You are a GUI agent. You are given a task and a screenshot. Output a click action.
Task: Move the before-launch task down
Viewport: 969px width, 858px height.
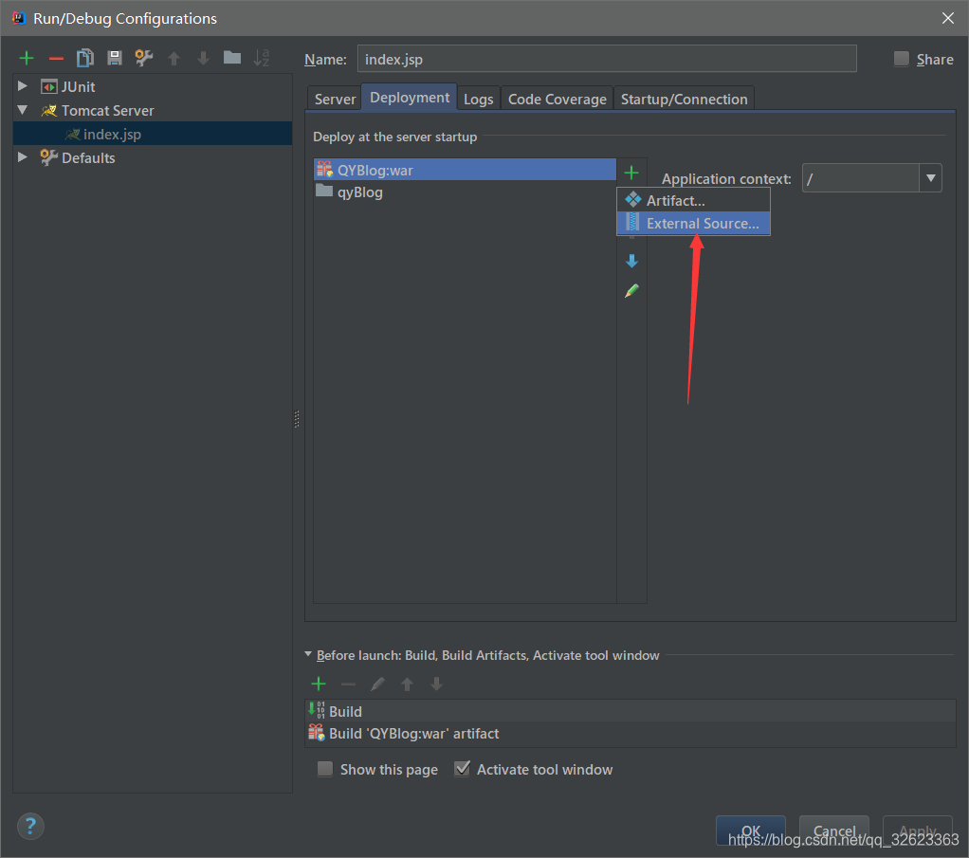(436, 684)
